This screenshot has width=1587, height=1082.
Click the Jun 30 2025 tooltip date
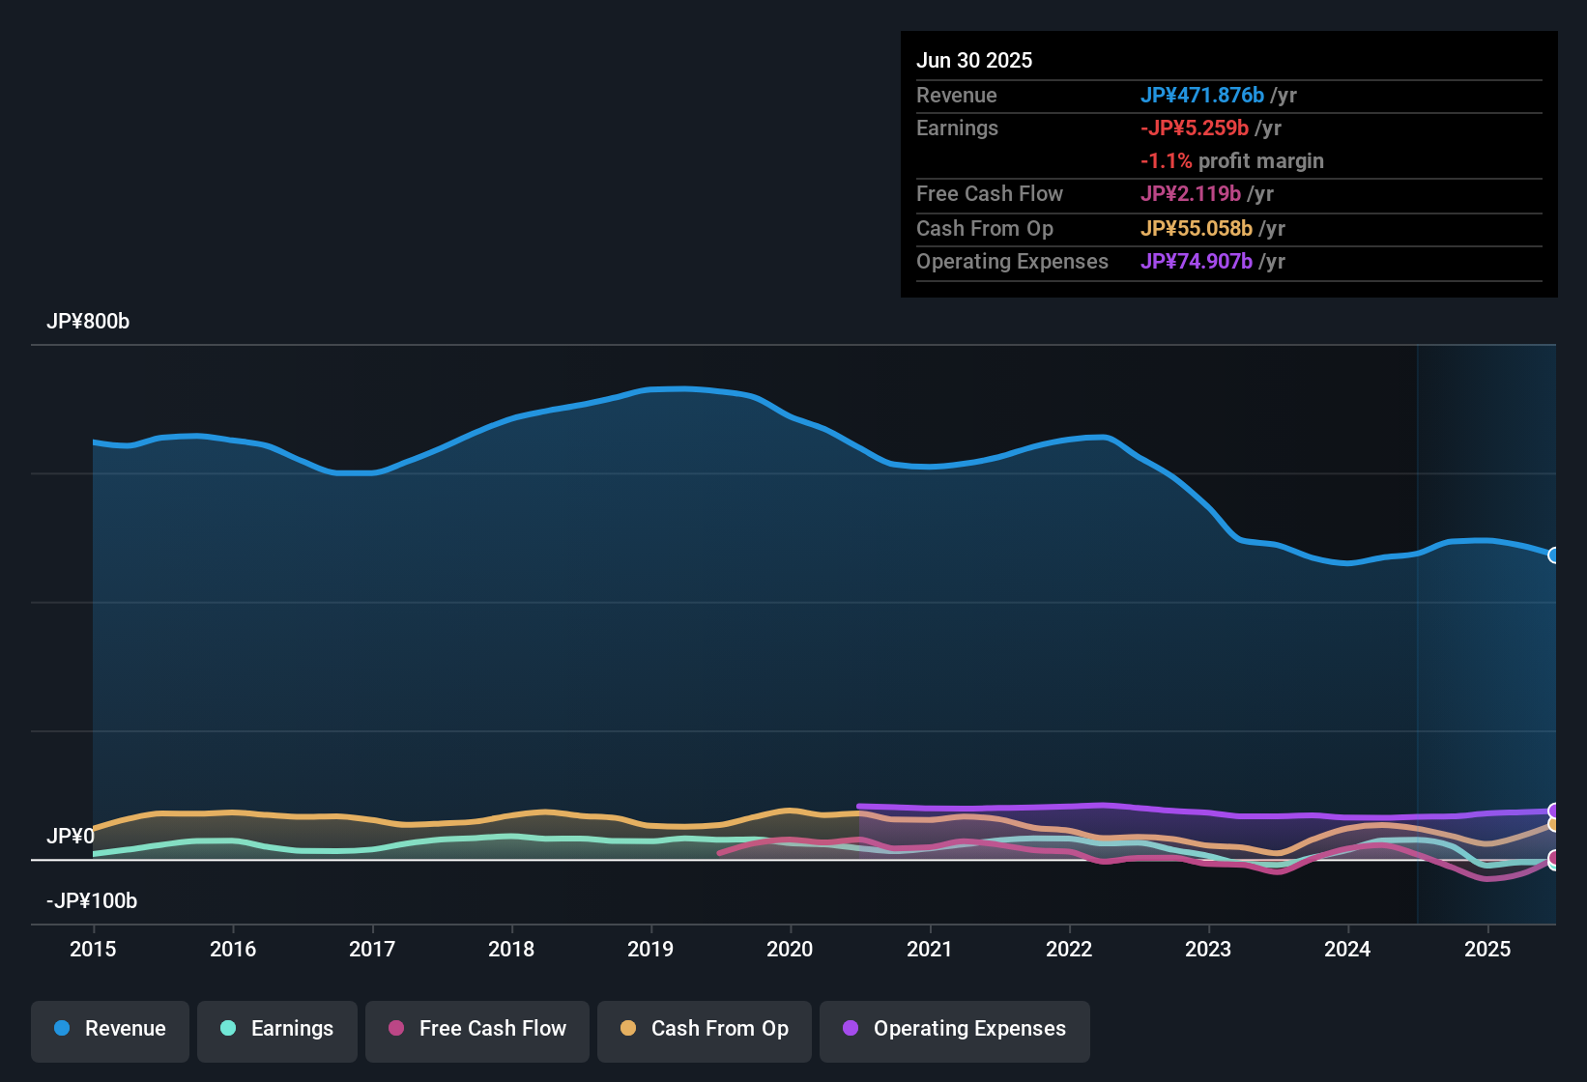(974, 61)
